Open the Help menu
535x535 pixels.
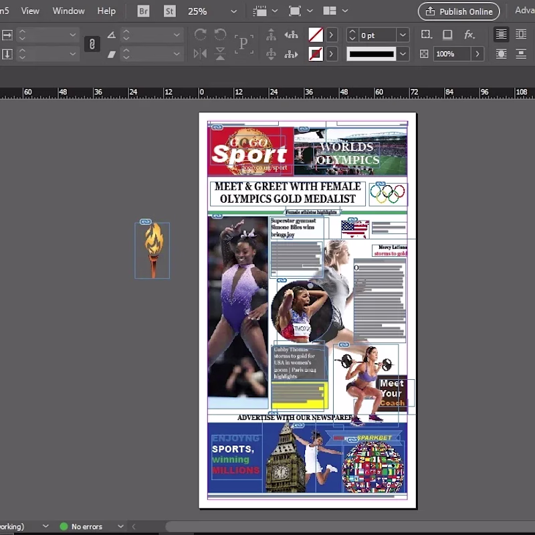(x=106, y=11)
